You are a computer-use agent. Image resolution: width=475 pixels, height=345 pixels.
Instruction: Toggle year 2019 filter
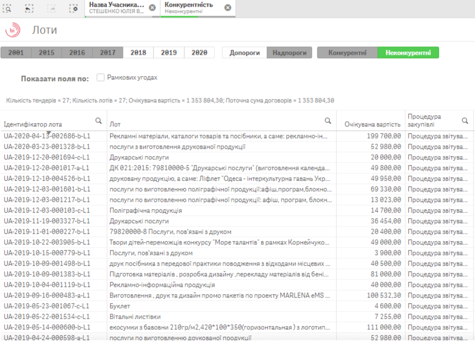point(169,53)
